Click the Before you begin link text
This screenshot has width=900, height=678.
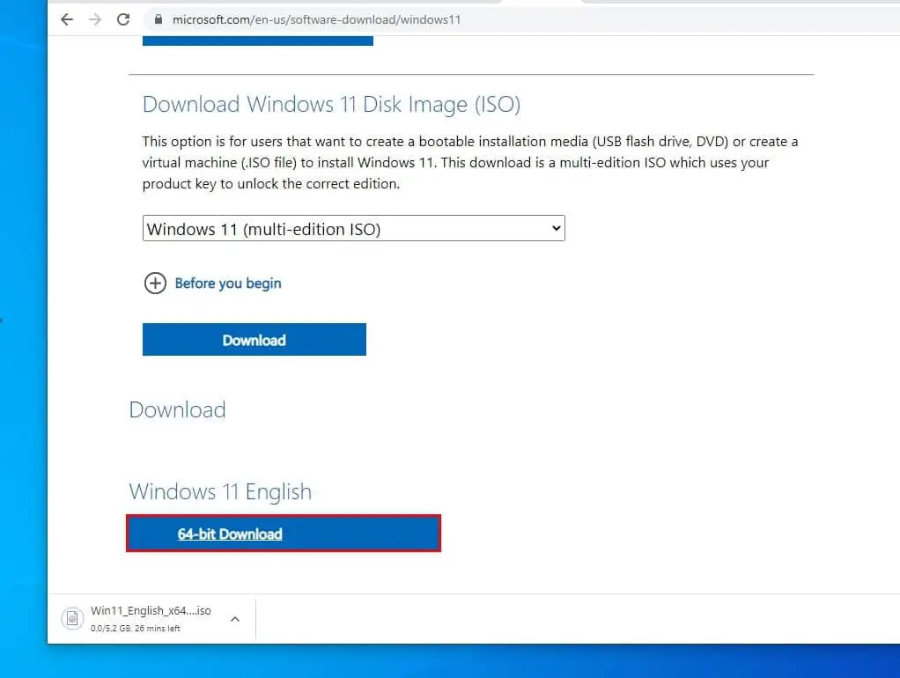tap(227, 283)
